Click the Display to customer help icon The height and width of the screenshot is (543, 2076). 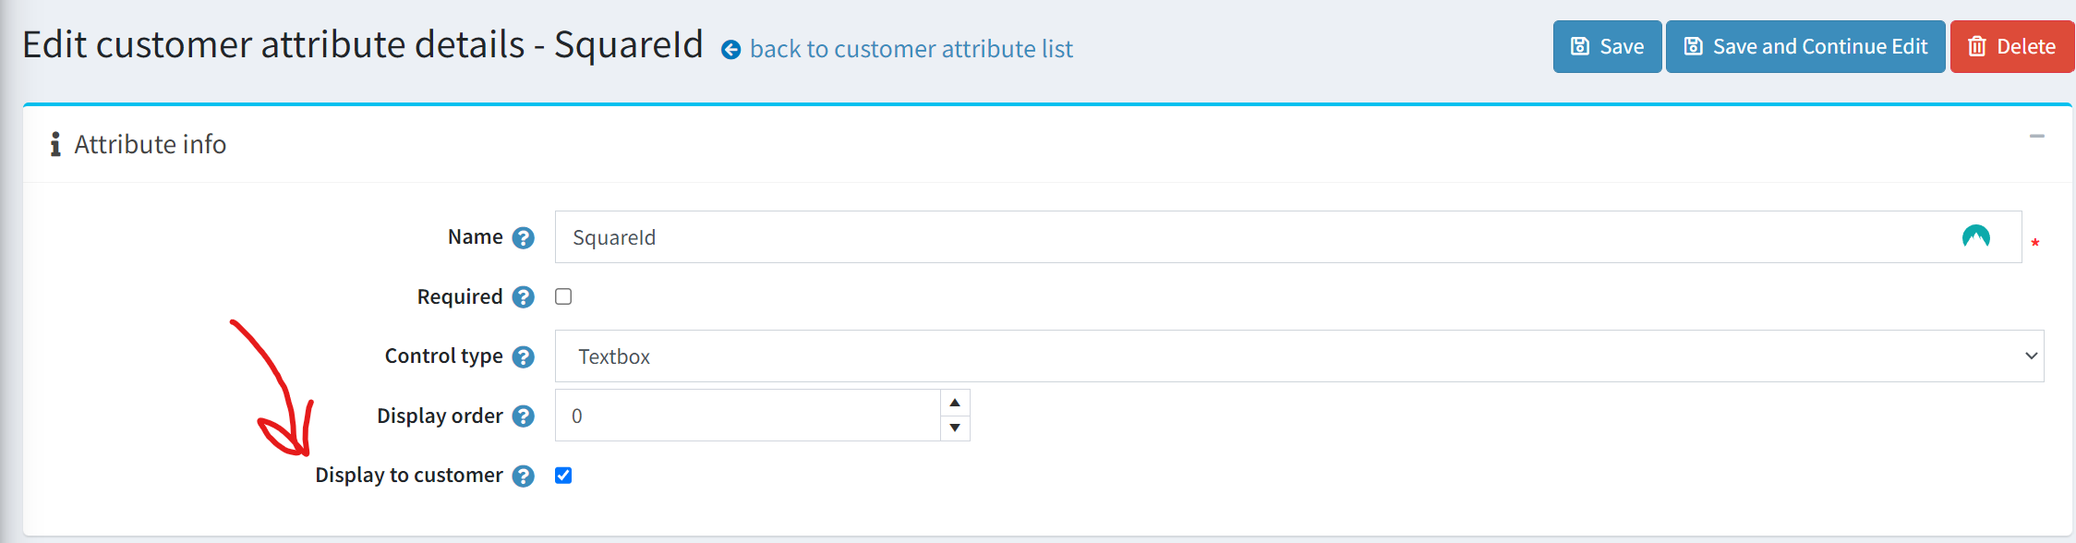(x=524, y=476)
